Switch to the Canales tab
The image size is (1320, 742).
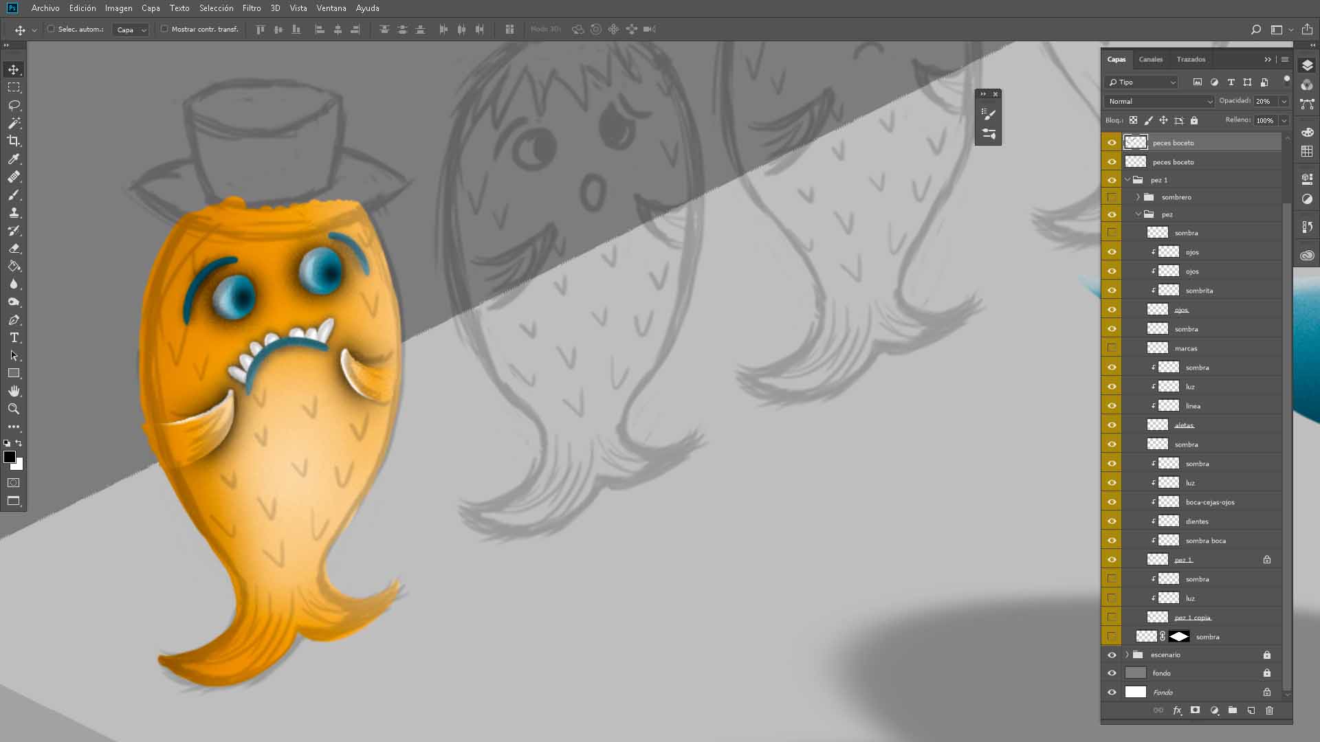(1150, 59)
